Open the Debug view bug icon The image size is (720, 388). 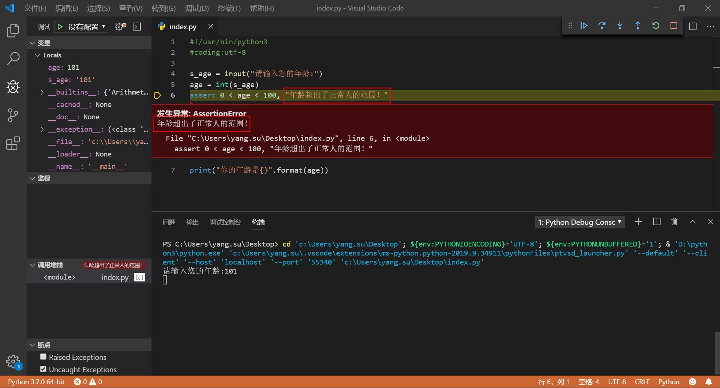click(x=13, y=87)
